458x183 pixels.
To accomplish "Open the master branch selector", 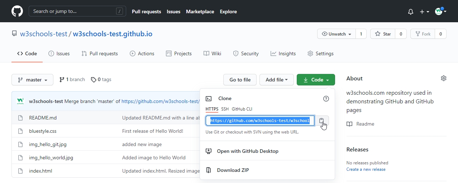I will (33, 80).
